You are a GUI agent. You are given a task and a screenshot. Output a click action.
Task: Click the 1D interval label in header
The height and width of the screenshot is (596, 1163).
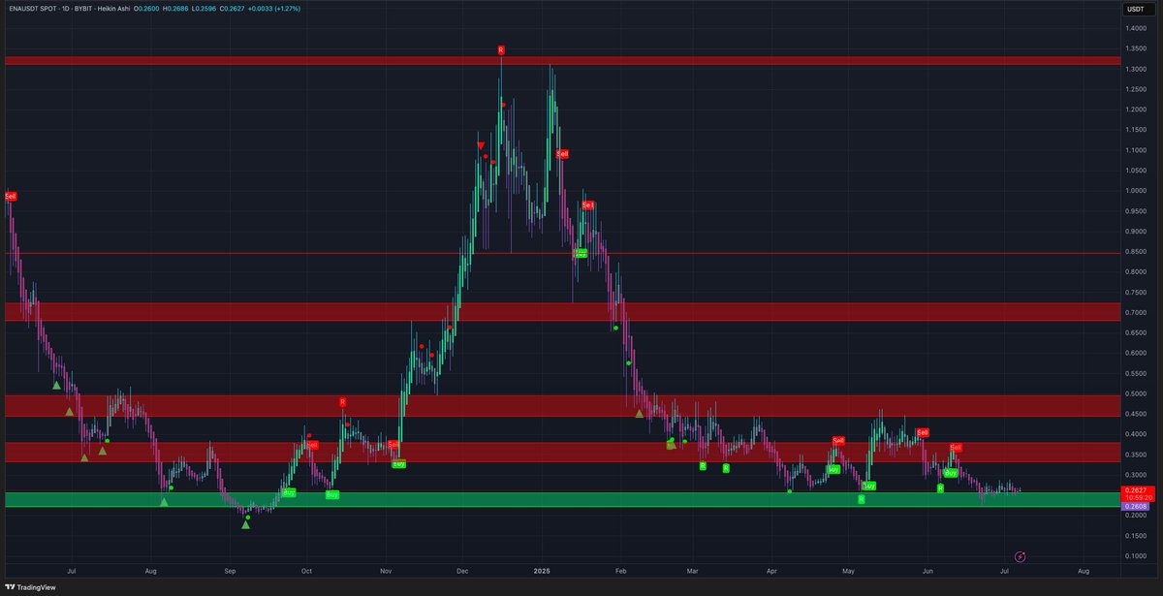(x=66, y=9)
